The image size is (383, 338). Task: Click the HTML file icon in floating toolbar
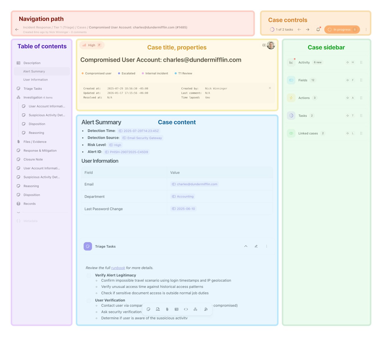[158, 309]
